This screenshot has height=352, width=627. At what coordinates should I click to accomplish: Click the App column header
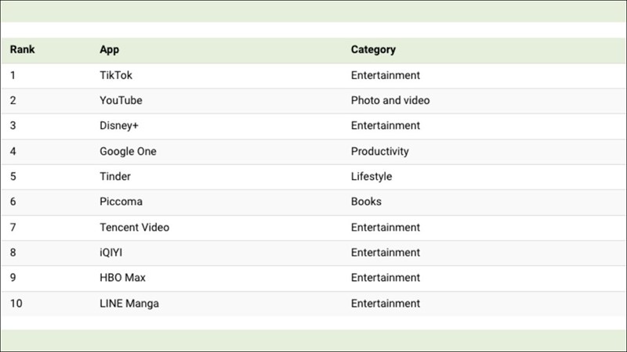click(x=110, y=50)
